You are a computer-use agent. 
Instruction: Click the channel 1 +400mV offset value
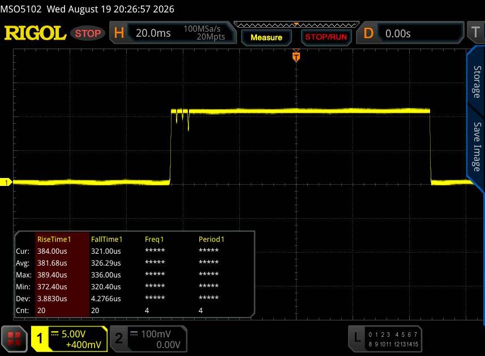(84, 345)
